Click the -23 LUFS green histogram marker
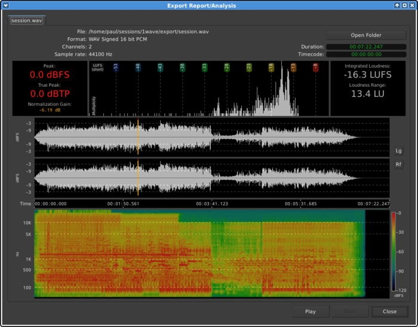 click(248, 68)
